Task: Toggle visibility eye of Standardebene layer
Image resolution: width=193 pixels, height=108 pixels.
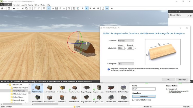Action: [191, 16]
